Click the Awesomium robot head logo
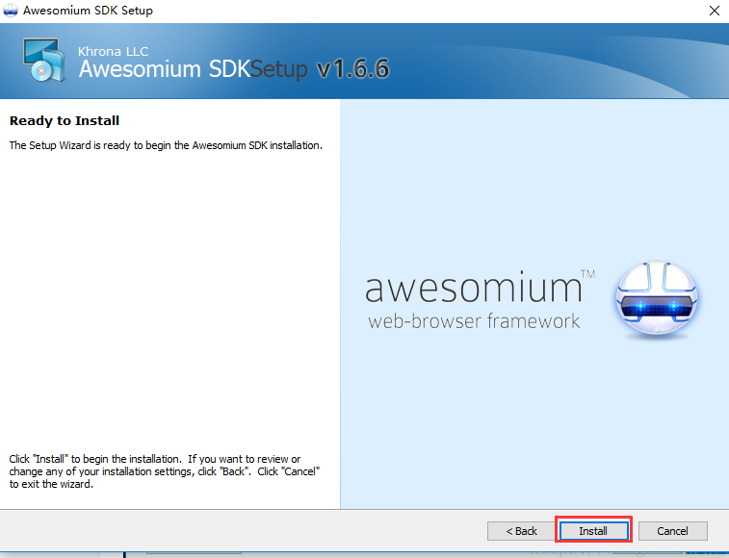Screen dimensions: 729x558 click(x=657, y=298)
